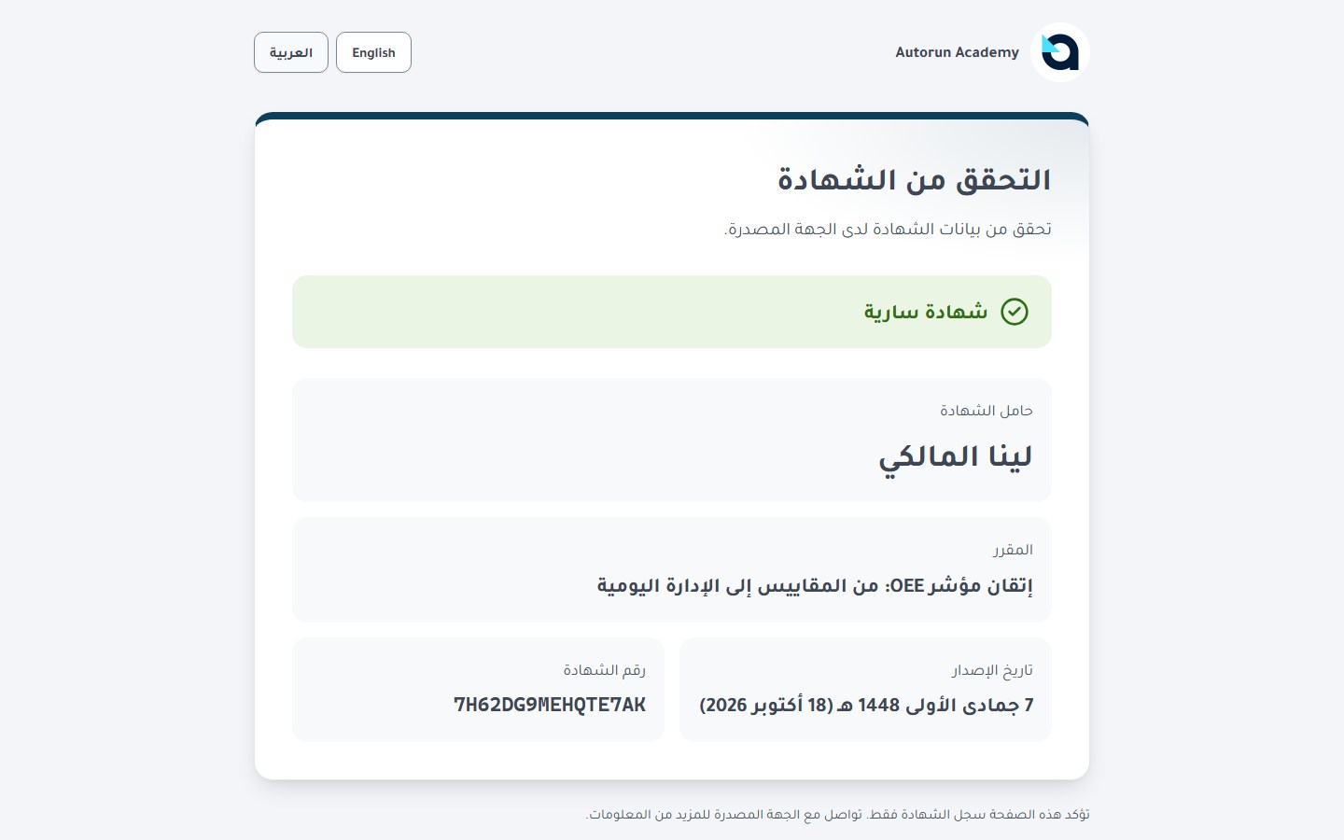
Task: Click the label رقم الشهادة
Action: 605,670
